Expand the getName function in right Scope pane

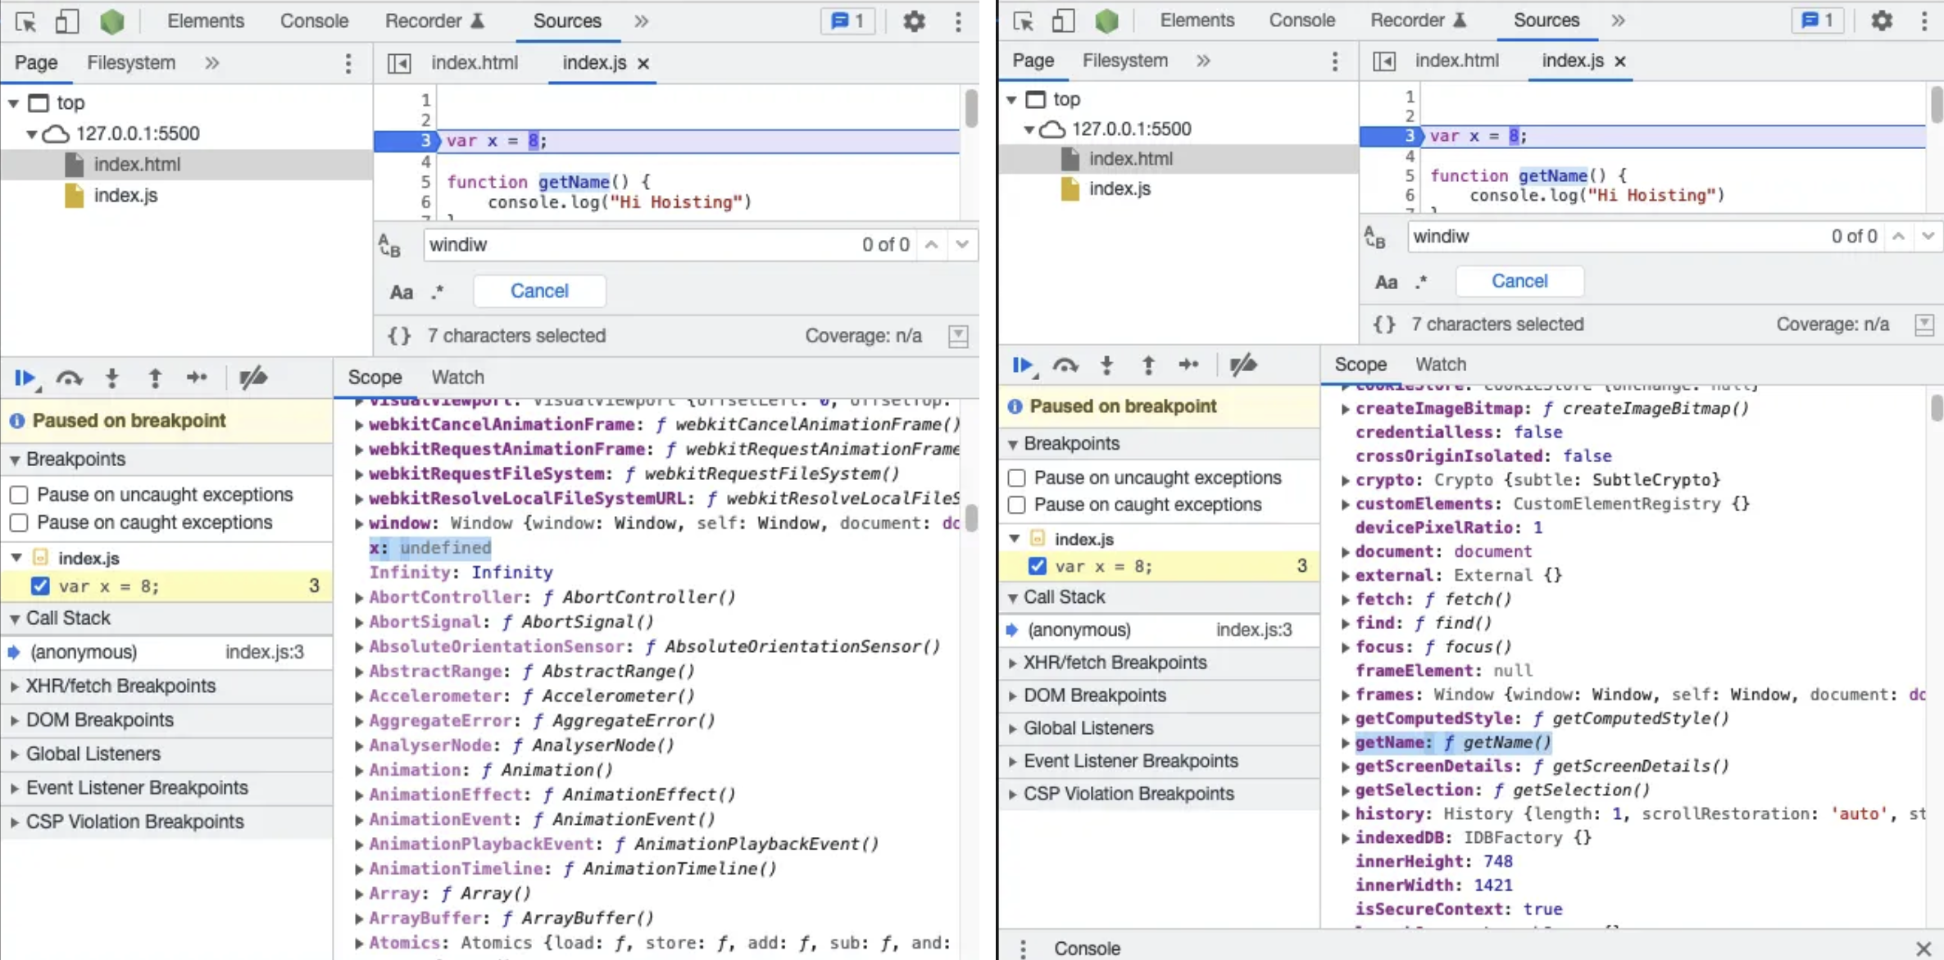(x=1345, y=743)
